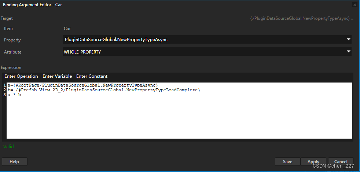Screen dimensions: 360x172
Task: Open the Enter Operation menu
Action: (21, 76)
